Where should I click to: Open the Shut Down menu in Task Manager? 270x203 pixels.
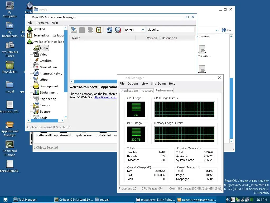(158, 84)
